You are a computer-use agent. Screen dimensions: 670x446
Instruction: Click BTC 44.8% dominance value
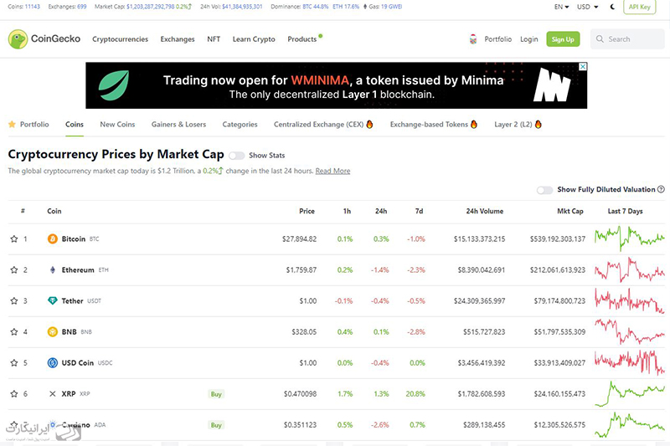(x=316, y=7)
